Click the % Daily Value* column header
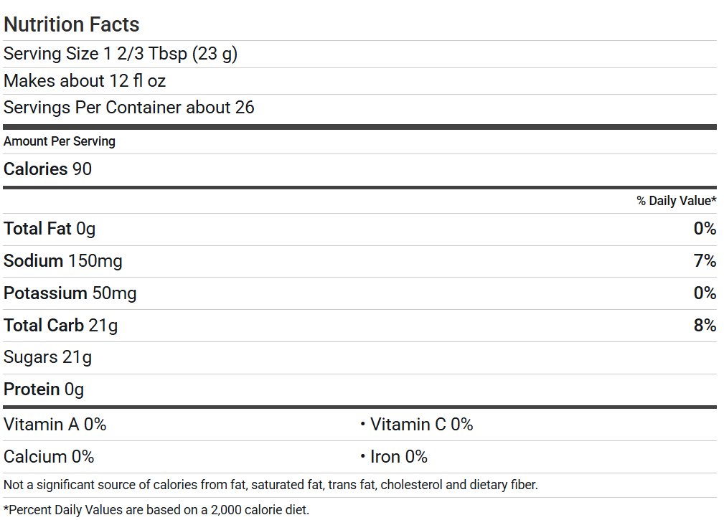724x520 pixels. (x=676, y=201)
